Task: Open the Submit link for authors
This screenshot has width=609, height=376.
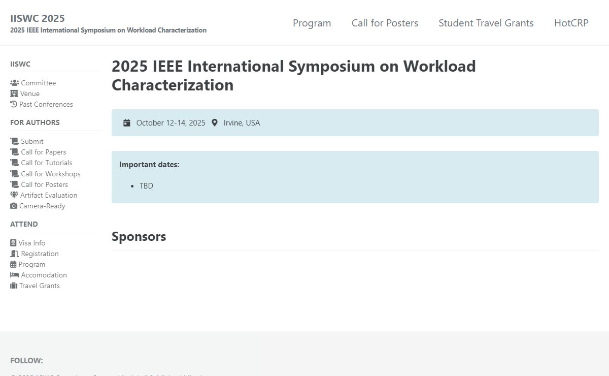Action: tap(32, 141)
